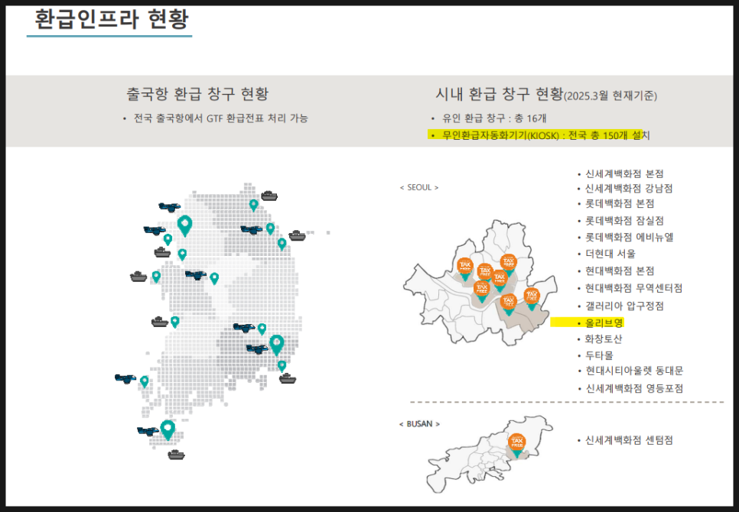The height and width of the screenshot is (512, 739).
Task: Click the Seoul district map
Action: click(x=480, y=282)
